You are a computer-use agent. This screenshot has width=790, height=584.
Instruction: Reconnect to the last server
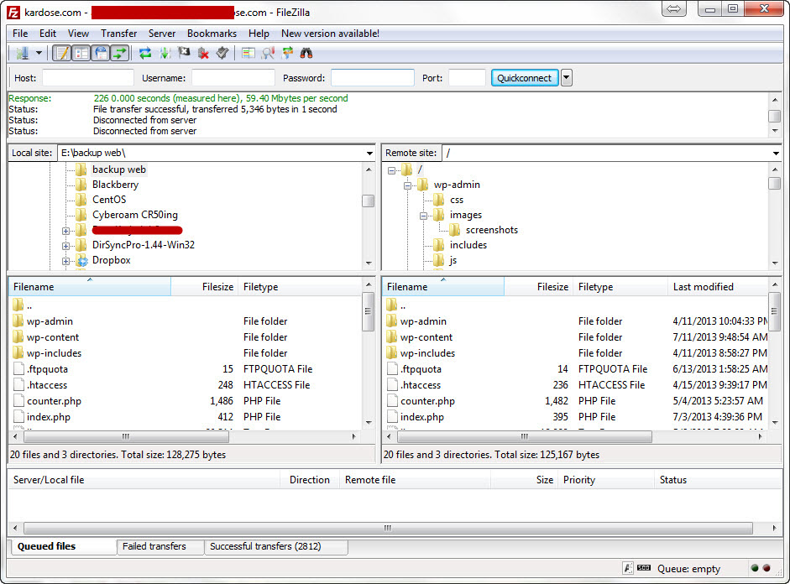222,53
